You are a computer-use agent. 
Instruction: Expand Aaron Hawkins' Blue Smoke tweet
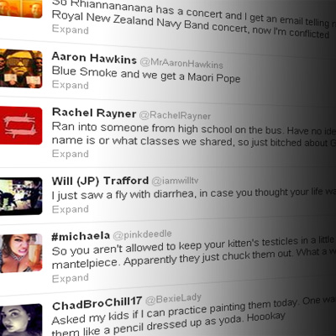71,85
